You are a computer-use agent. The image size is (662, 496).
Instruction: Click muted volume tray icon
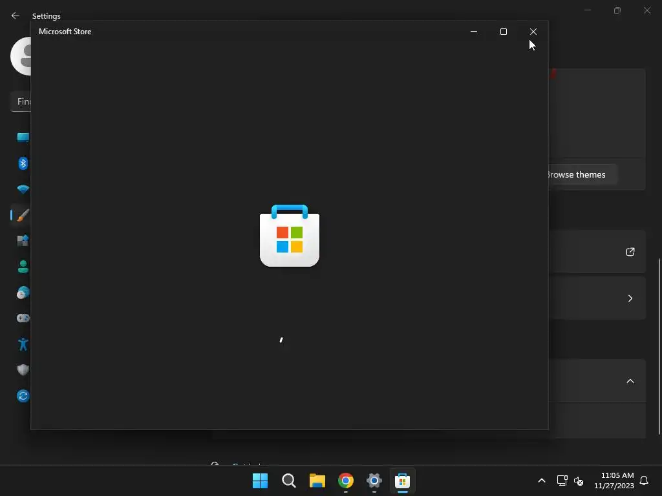tap(579, 480)
